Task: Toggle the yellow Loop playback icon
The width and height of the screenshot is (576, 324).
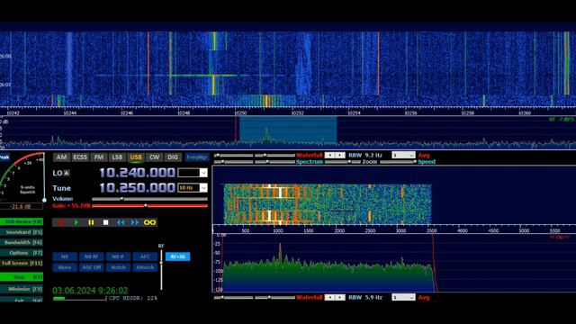Action: (x=149, y=222)
